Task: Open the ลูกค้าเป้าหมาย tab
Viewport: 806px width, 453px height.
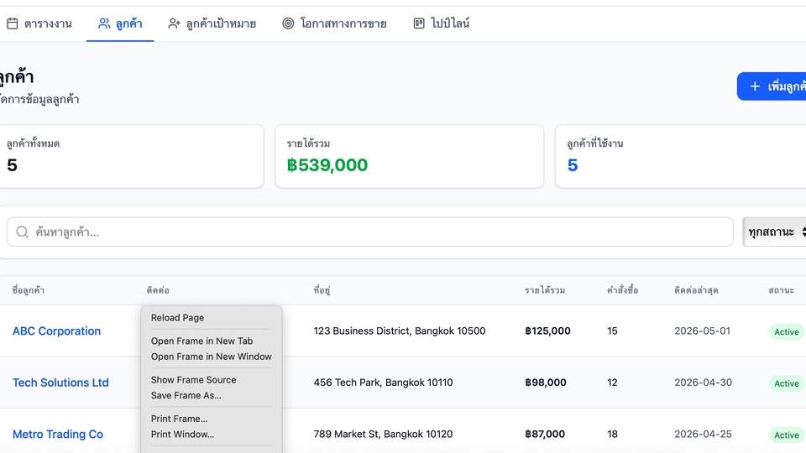Action: click(212, 23)
